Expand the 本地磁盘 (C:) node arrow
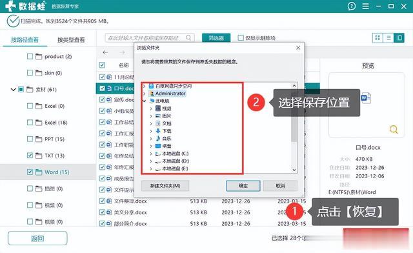This screenshot has width=413, height=253. tap(151, 154)
